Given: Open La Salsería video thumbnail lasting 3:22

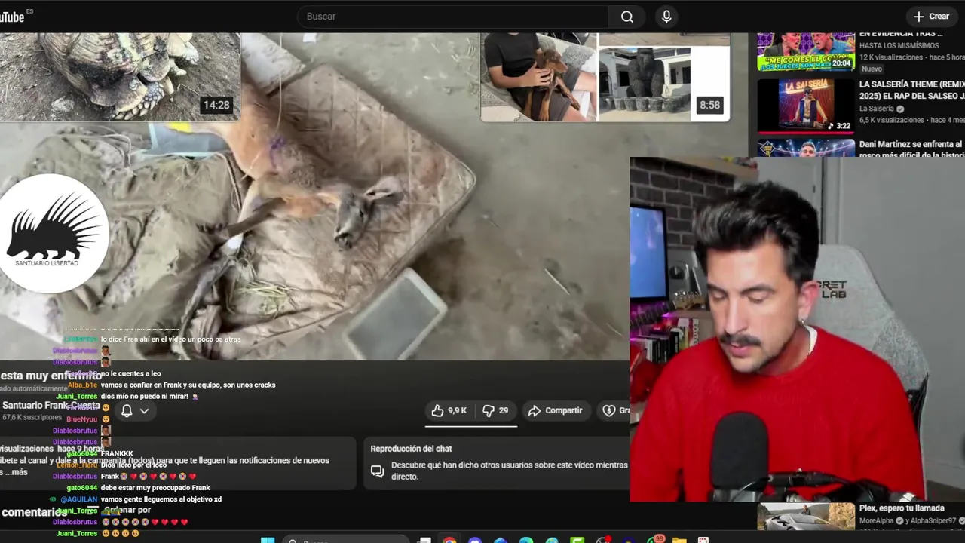Looking at the screenshot, I should (x=806, y=105).
